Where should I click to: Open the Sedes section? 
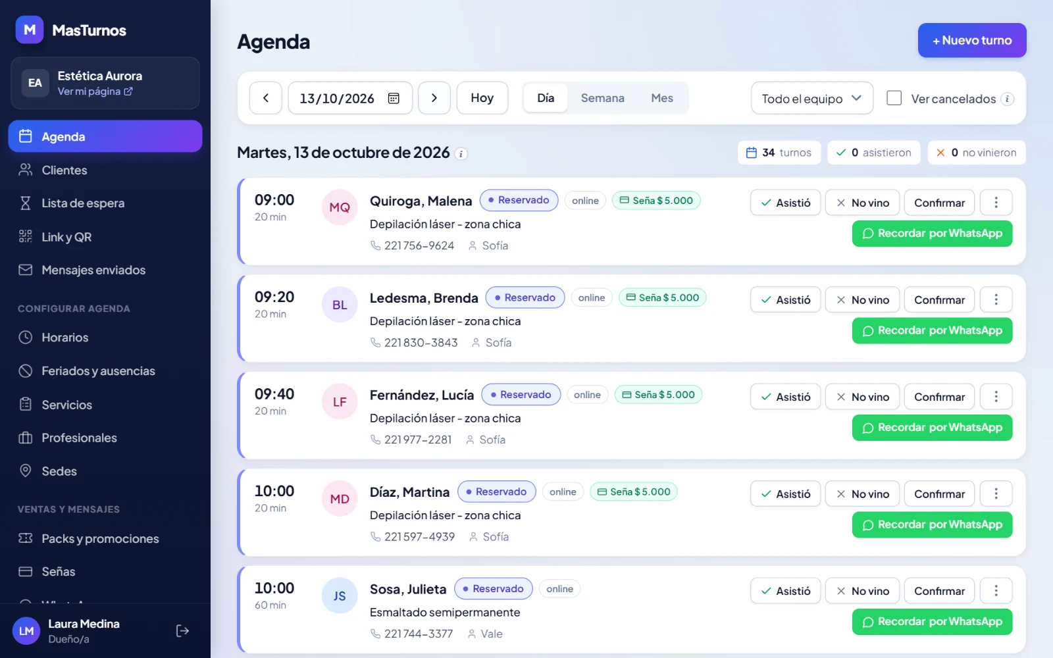click(105, 471)
